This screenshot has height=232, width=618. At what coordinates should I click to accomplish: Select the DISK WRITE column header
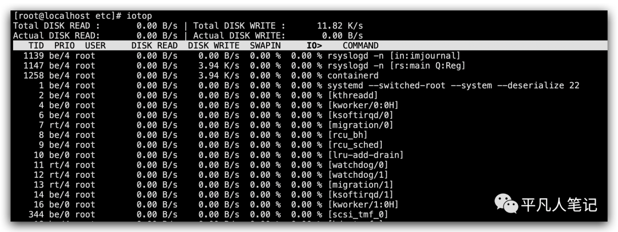213,46
